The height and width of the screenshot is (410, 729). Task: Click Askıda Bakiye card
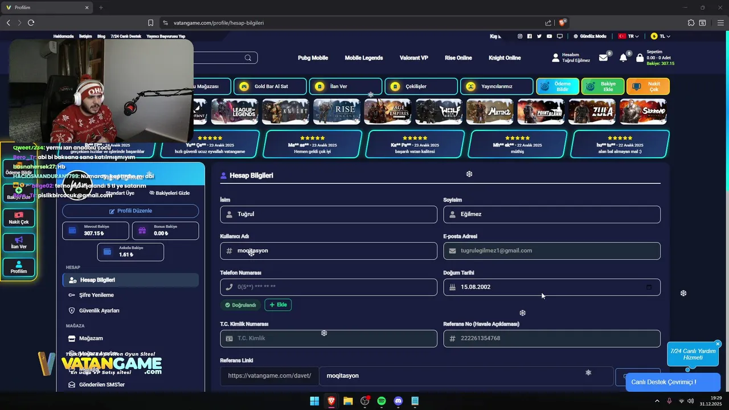[x=130, y=252]
